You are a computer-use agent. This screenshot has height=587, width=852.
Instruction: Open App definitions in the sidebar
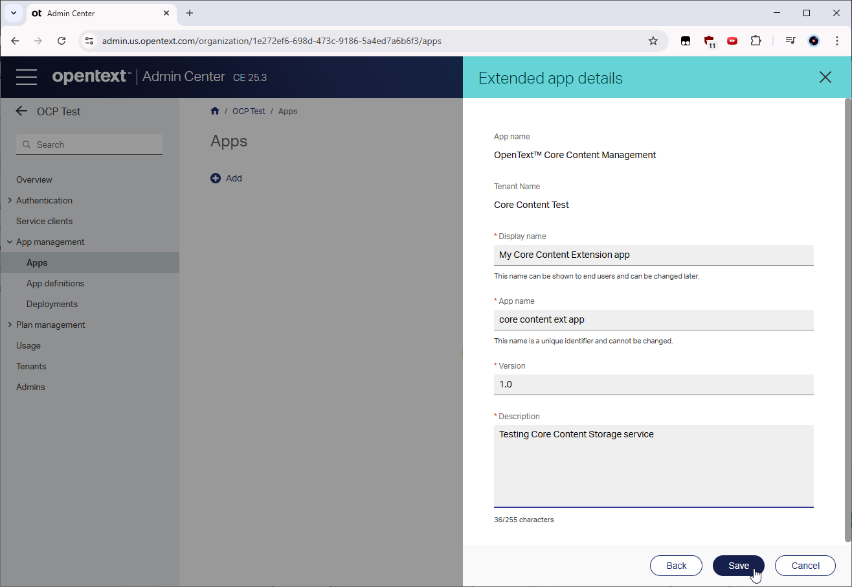(x=55, y=283)
